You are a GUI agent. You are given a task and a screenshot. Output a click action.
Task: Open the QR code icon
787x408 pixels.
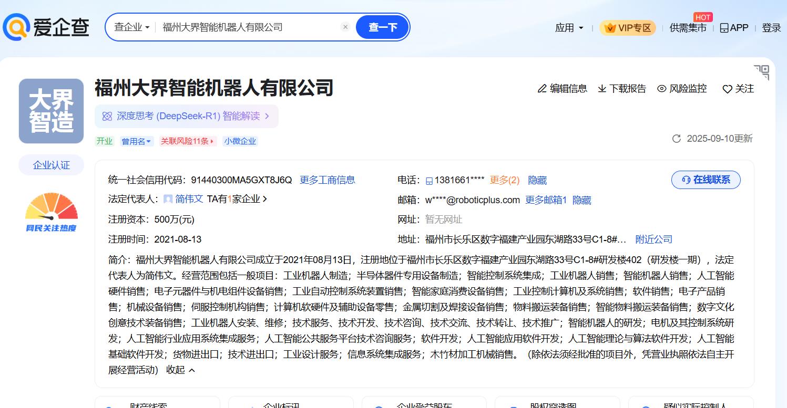[x=761, y=72]
